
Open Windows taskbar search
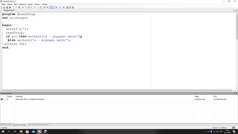coord(9,131)
